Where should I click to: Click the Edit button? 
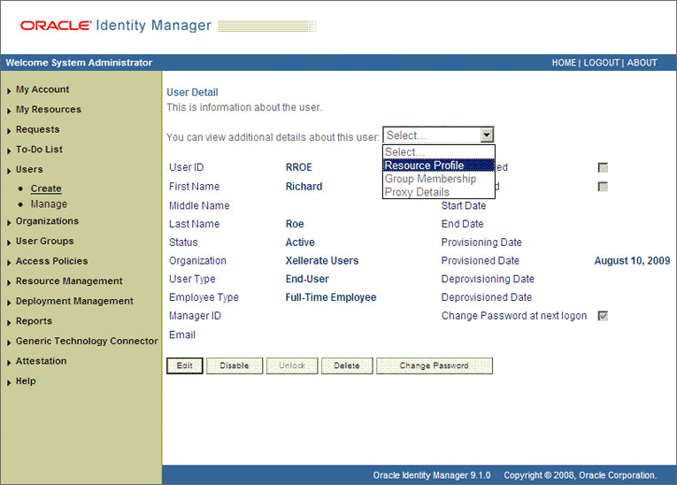point(185,366)
